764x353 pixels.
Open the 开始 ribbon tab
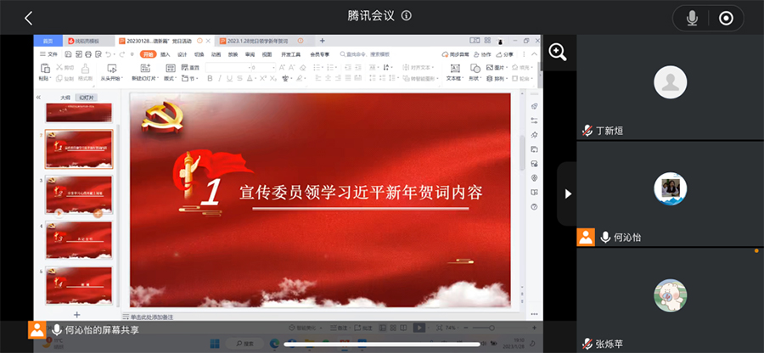point(149,54)
